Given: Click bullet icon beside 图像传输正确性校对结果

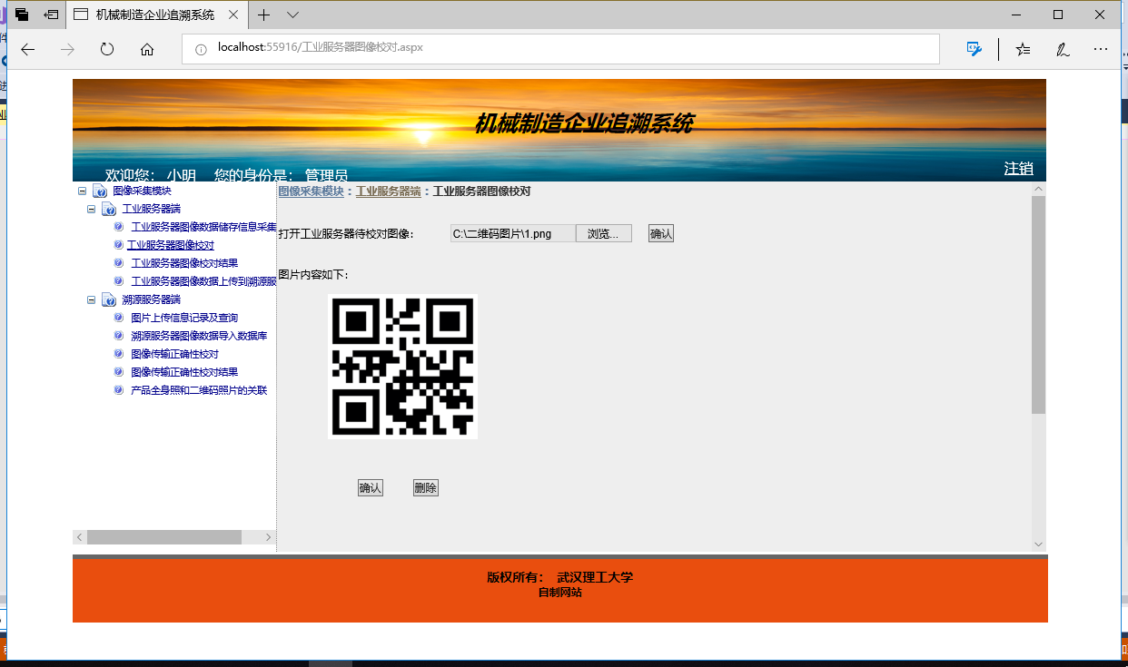Looking at the screenshot, I should pyautogui.click(x=119, y=372).
